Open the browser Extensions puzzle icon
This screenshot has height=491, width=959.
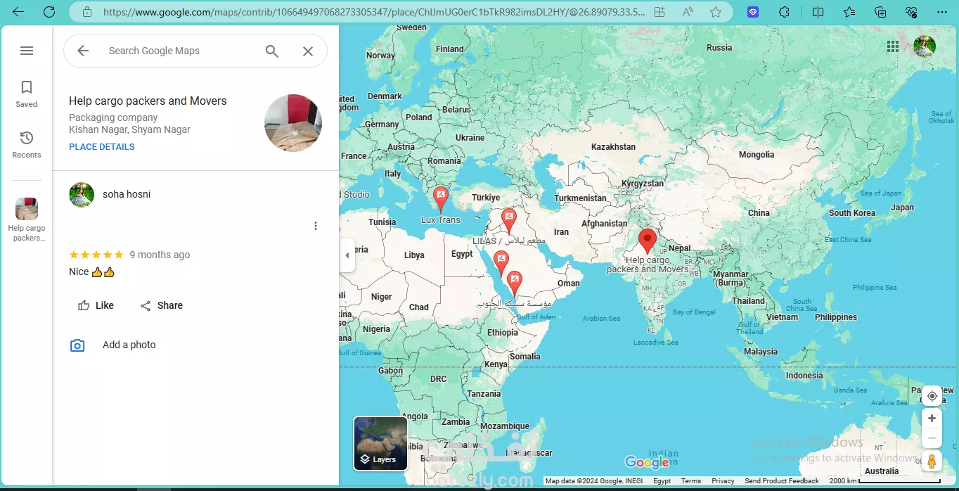(x=785, y=12)
